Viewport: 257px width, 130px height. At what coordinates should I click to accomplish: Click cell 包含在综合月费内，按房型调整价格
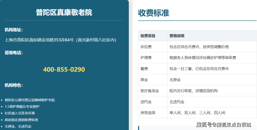pyautogui.click(x=212, y=47)
